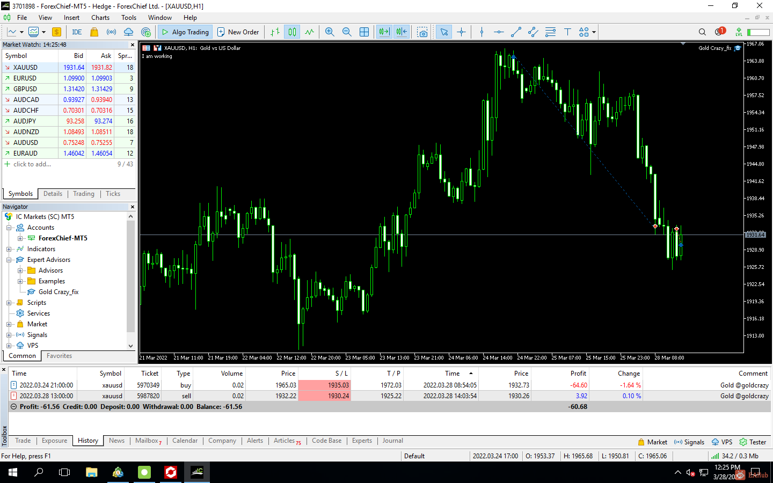Screen dimensions: 773x483
Task: Select the equidistant channel tool
Action: point(533,32)
